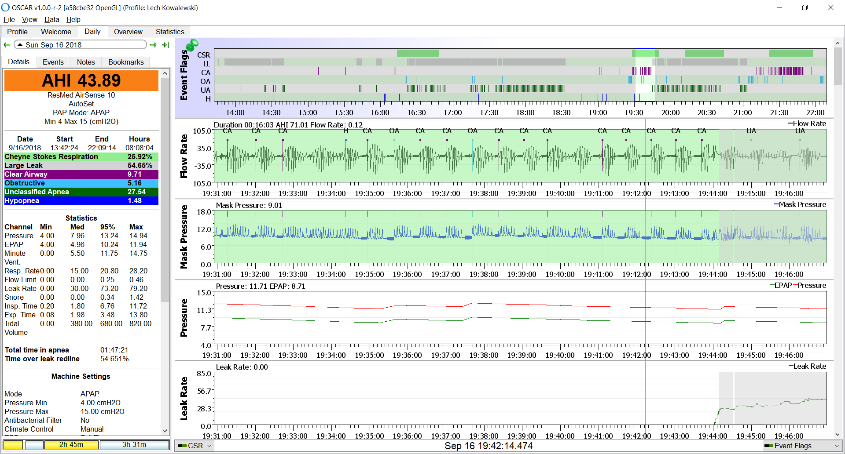
Task: Click the Pressure graph title
Action: click(184, 318)
